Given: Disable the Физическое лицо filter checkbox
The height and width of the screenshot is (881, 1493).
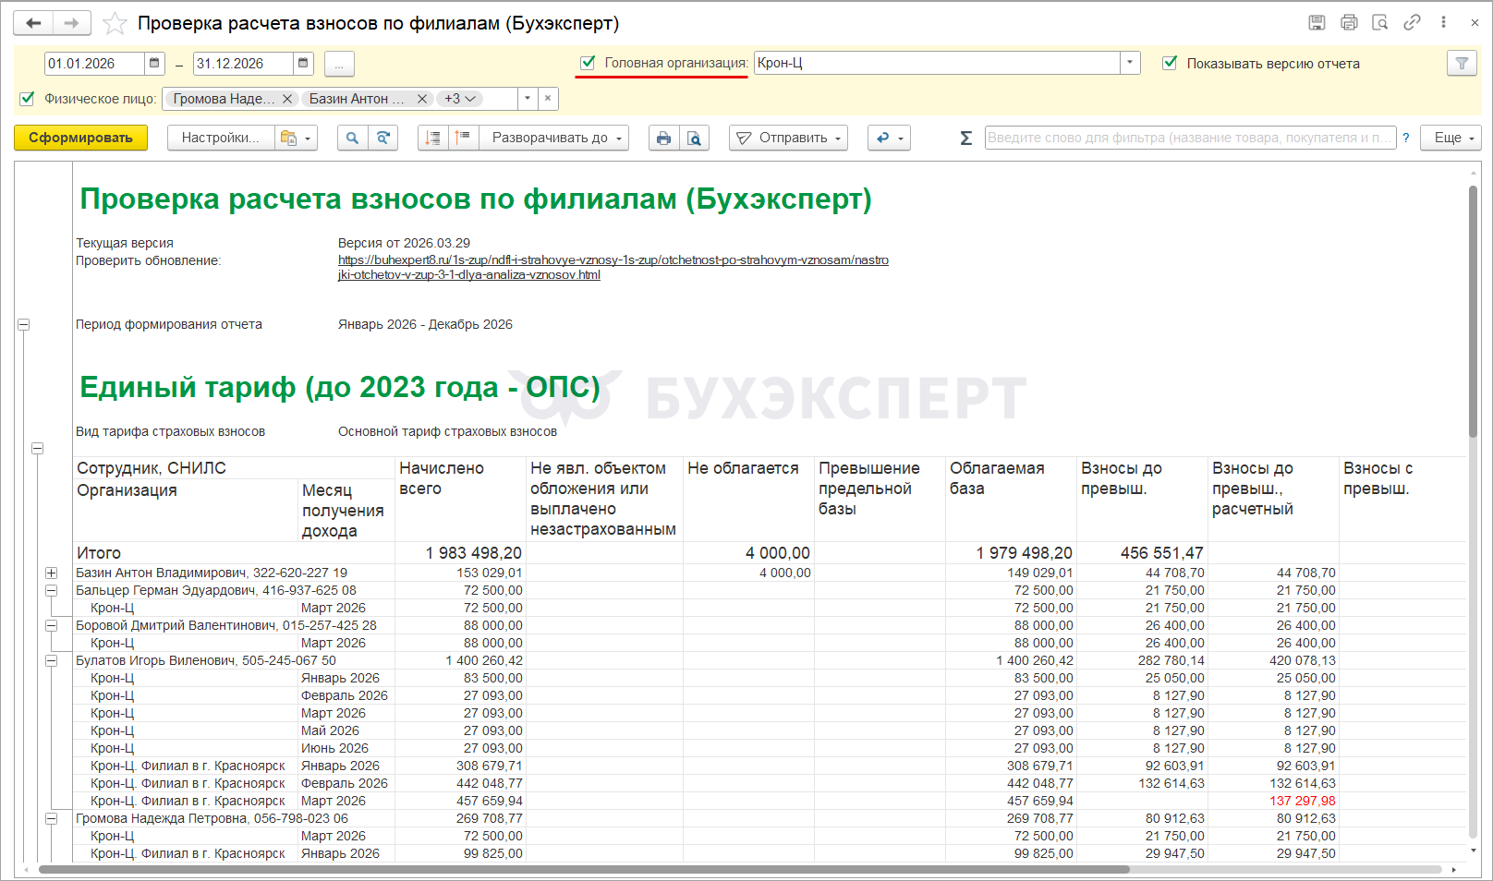Looking at the screenshot, I should (x=27, y=98).
